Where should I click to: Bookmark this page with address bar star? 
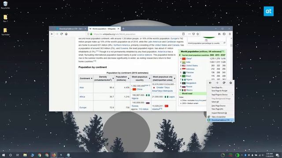pyautogui.click(x=198, y=34)
